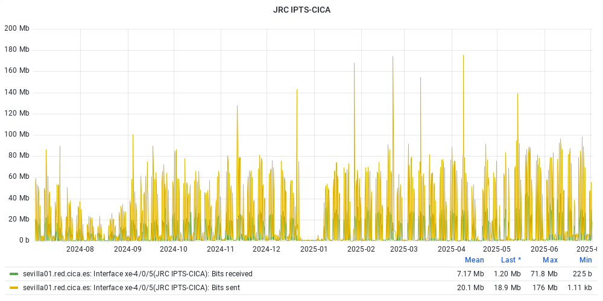Sort legend by Max column header
The image size is (603, 301).
point(550,260)
